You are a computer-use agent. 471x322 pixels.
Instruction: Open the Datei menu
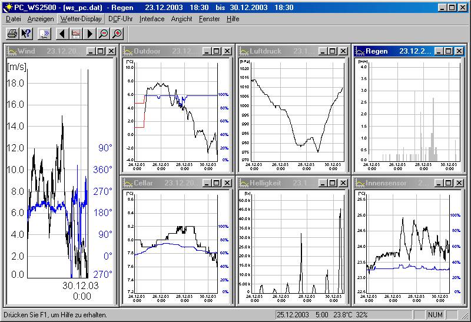point(13,19)
